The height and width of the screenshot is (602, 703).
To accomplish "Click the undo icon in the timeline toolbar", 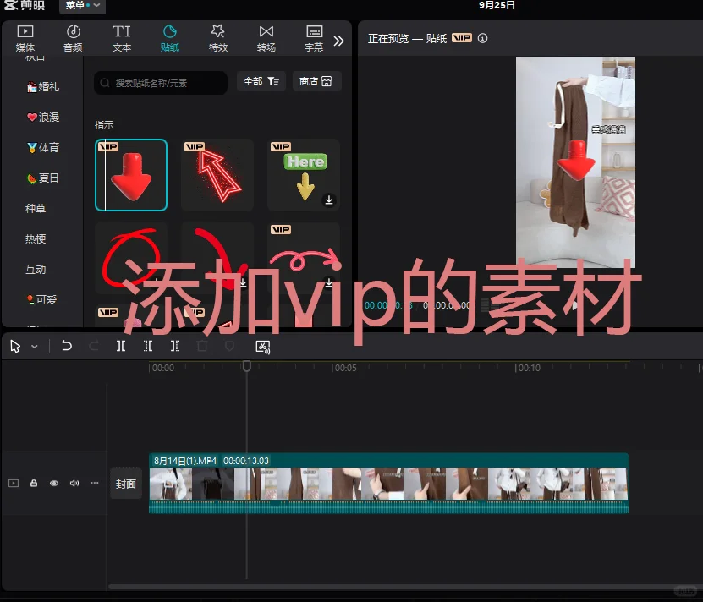I will 67,346.
